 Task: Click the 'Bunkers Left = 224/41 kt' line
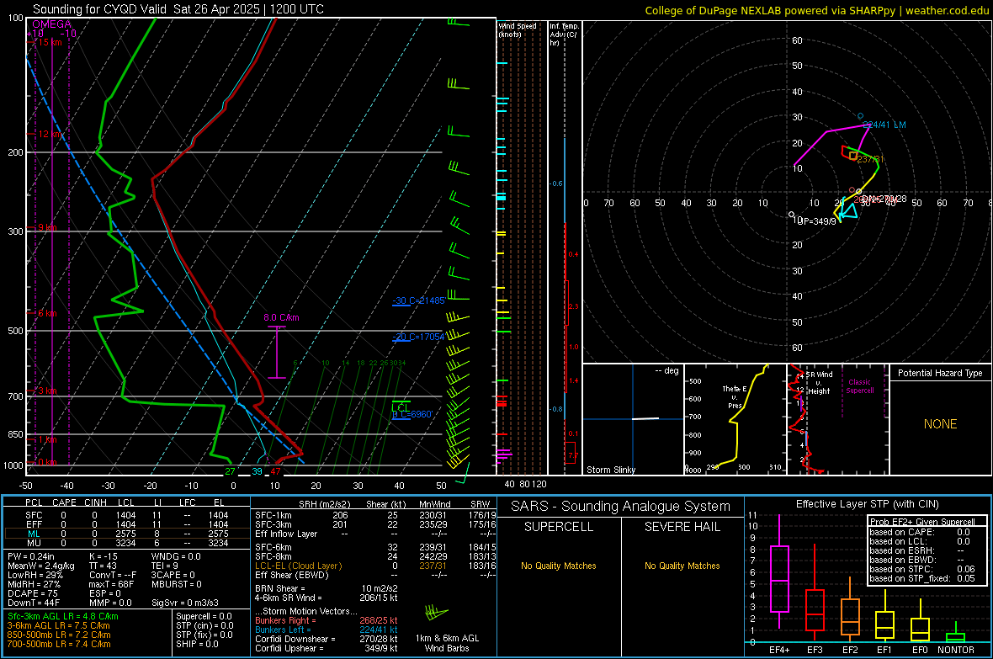tap(327, 630)
